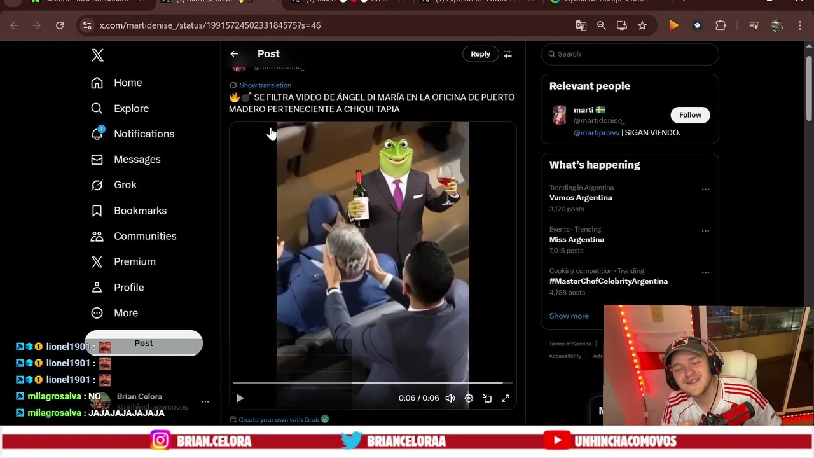
Task: Toggle picture-in-picture for the video
Action: [487, 398]
